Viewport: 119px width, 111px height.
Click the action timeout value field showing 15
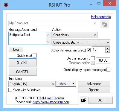pos(98,50)
